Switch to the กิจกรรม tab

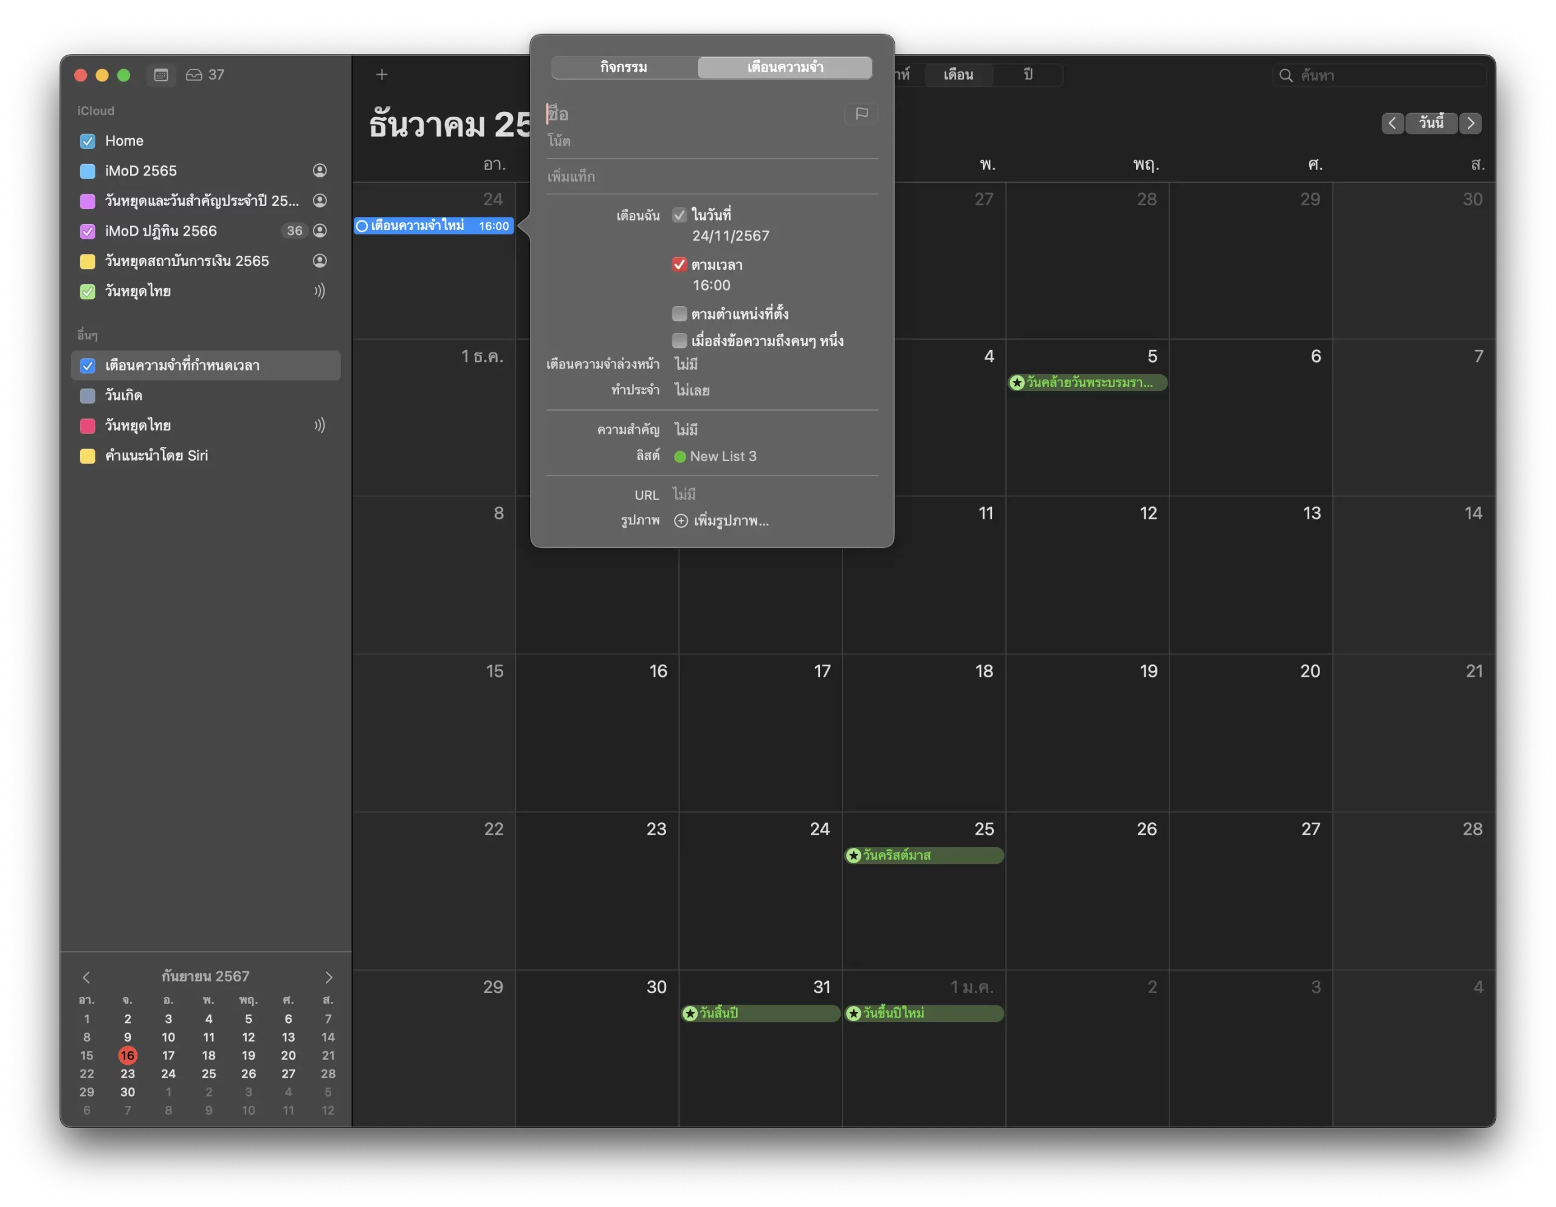624,67
